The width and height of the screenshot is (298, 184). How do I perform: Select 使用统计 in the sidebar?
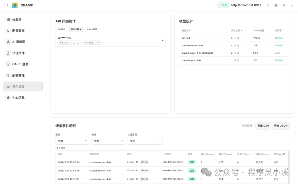point(23,86)
